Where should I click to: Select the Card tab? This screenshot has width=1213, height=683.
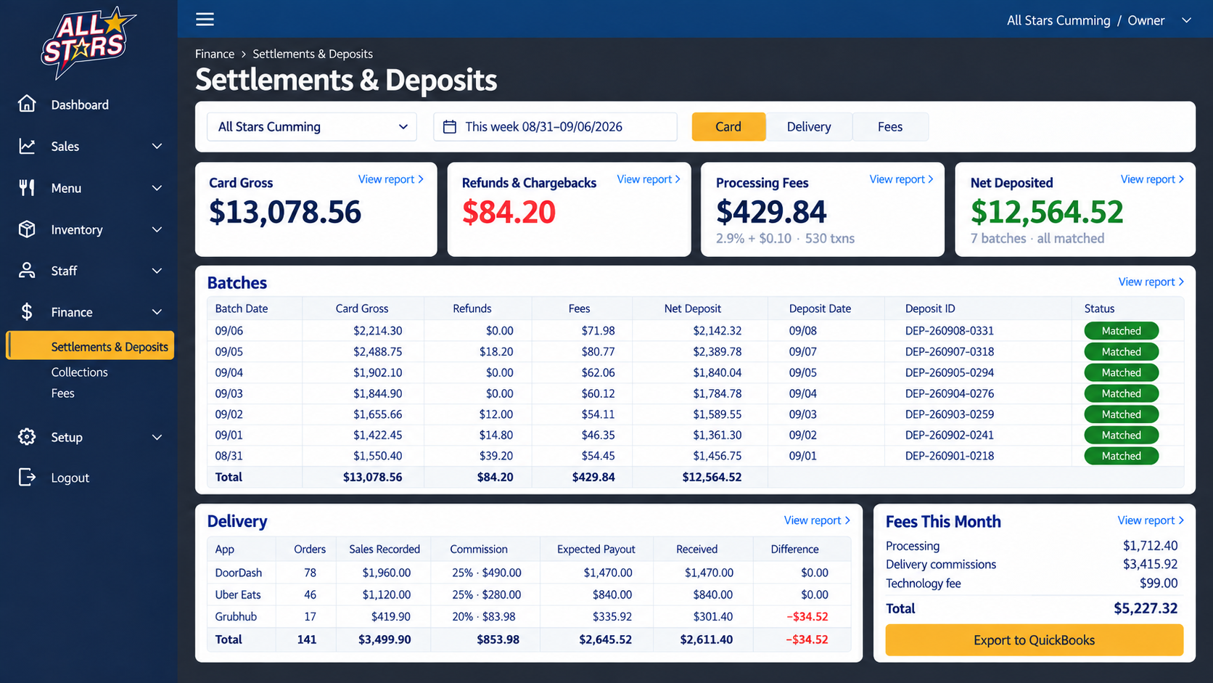[728, 126]
